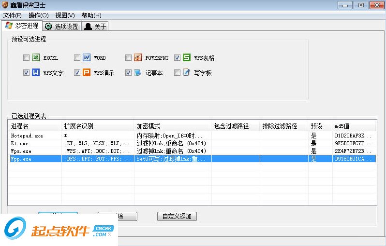Image resolution: width=386 pixels, height=246 pixels.
Task: Uncheck the WPS文字 checkbox
Action: pos(26,73)
